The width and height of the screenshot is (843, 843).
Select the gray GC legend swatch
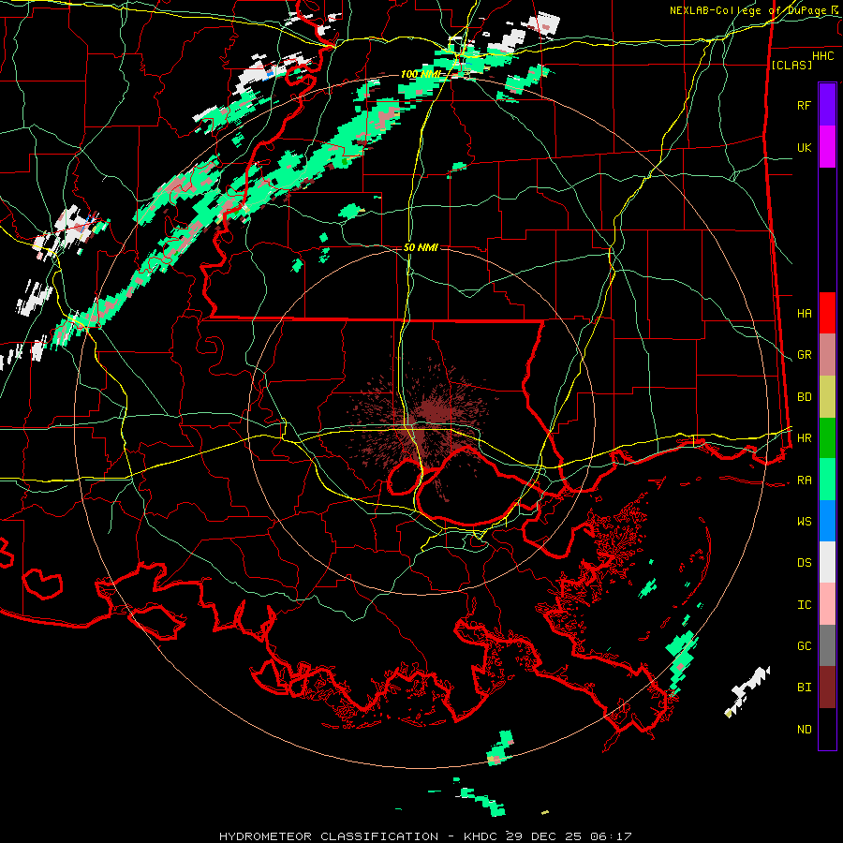click(x=827, y=645)
